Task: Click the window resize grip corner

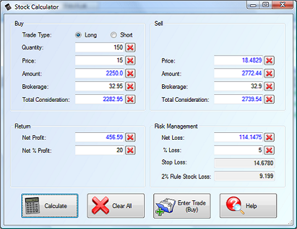Action: (290, 222)
